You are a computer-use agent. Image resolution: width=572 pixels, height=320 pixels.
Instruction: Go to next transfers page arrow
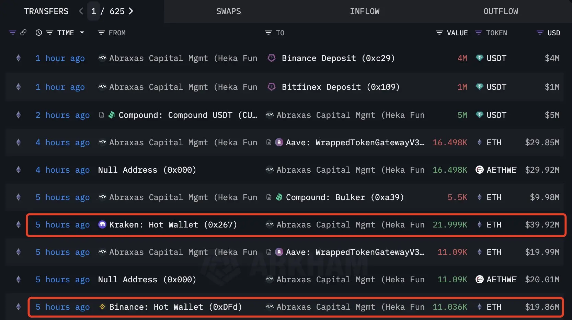131,11
